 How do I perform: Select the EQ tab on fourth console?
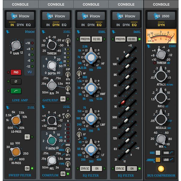134,25
